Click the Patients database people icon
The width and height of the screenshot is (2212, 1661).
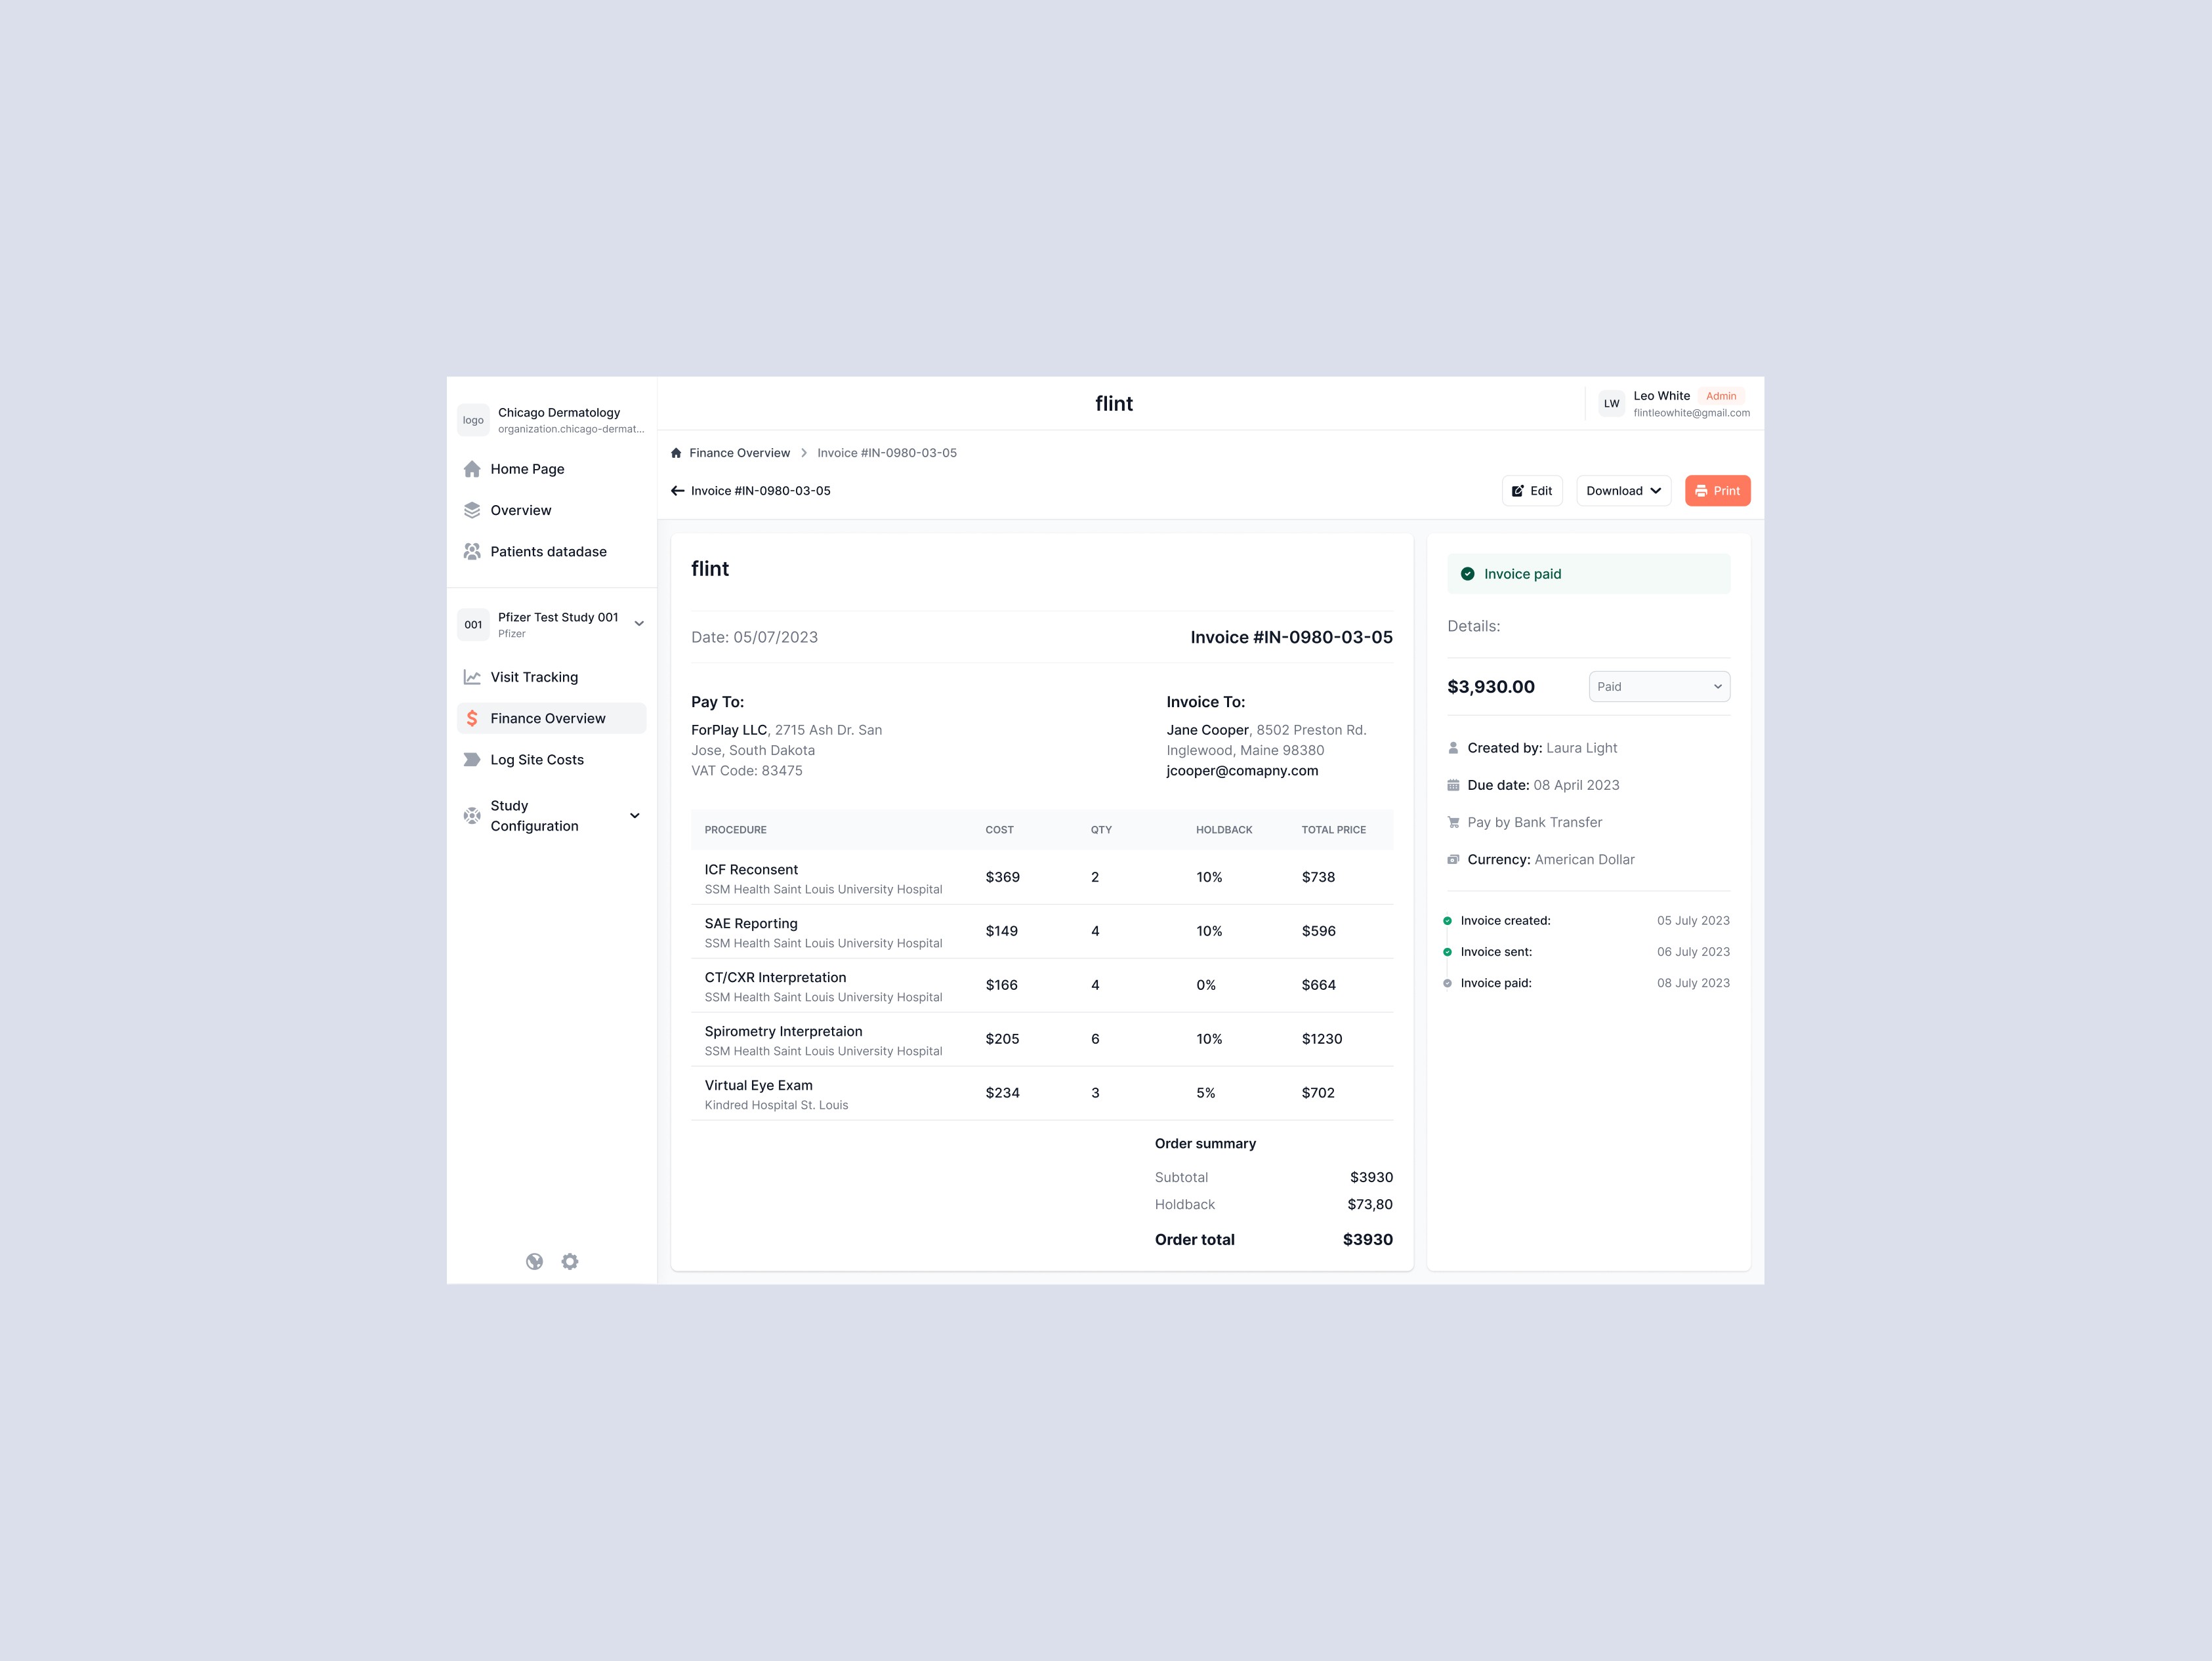pos(472,551)
